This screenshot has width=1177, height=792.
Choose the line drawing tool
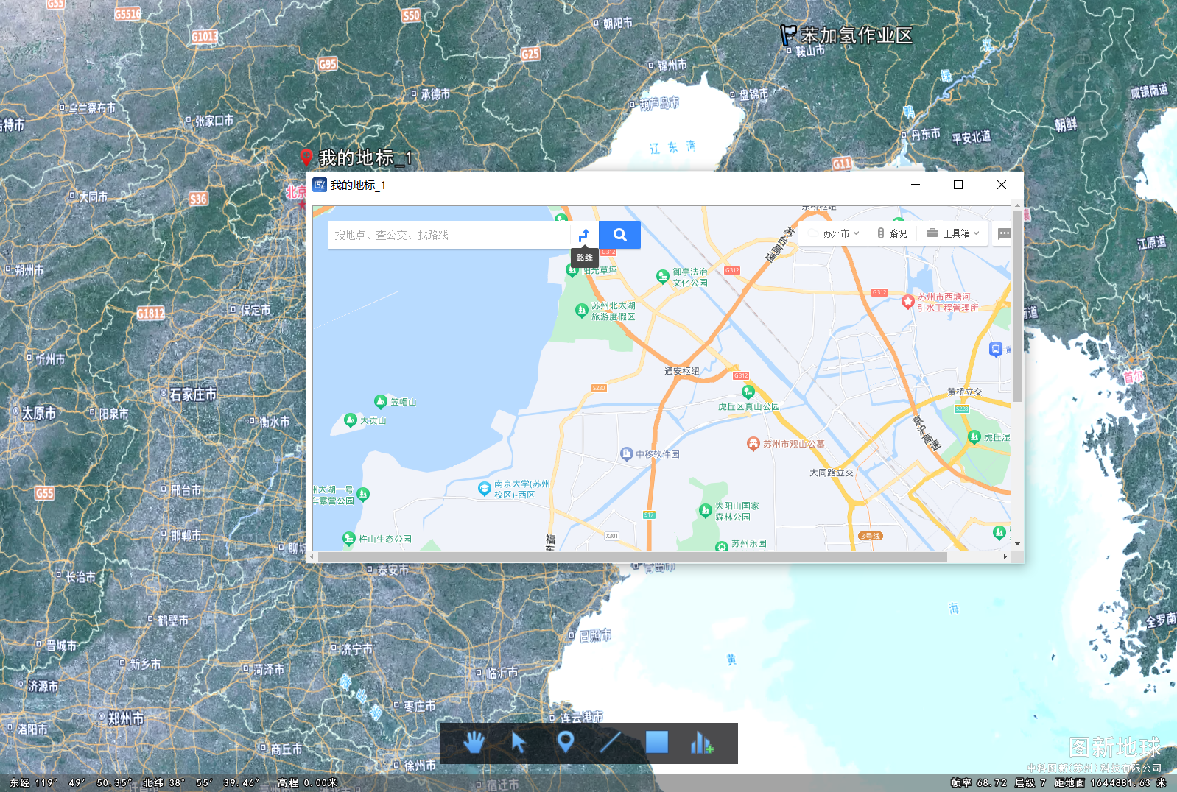[x=611, y=743]
